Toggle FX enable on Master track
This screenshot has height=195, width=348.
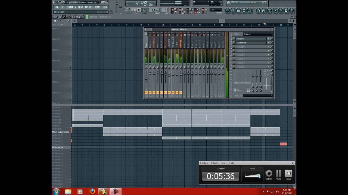pos(146,93)
